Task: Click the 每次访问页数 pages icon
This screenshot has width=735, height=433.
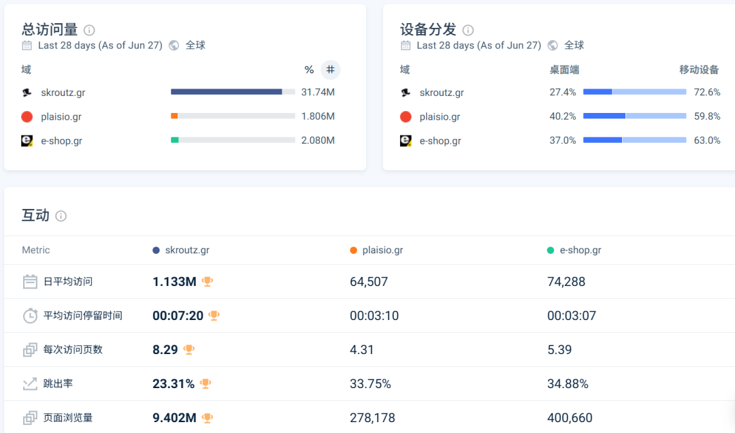Action: tap(30, 350)
